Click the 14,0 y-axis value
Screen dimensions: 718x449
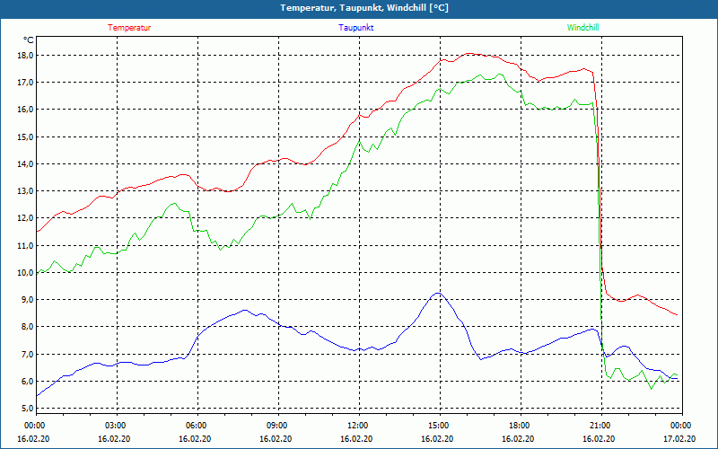pyautogui.click(x=26, y=164)
